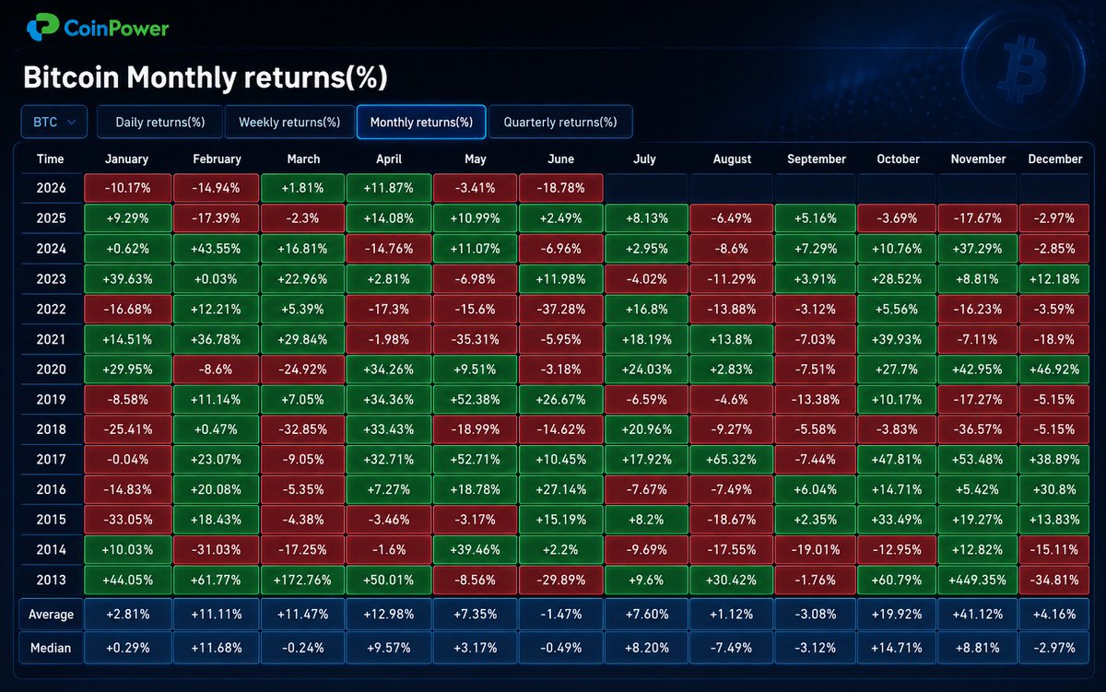Click the April column header

pyautogui.click(x=389, y=158)
